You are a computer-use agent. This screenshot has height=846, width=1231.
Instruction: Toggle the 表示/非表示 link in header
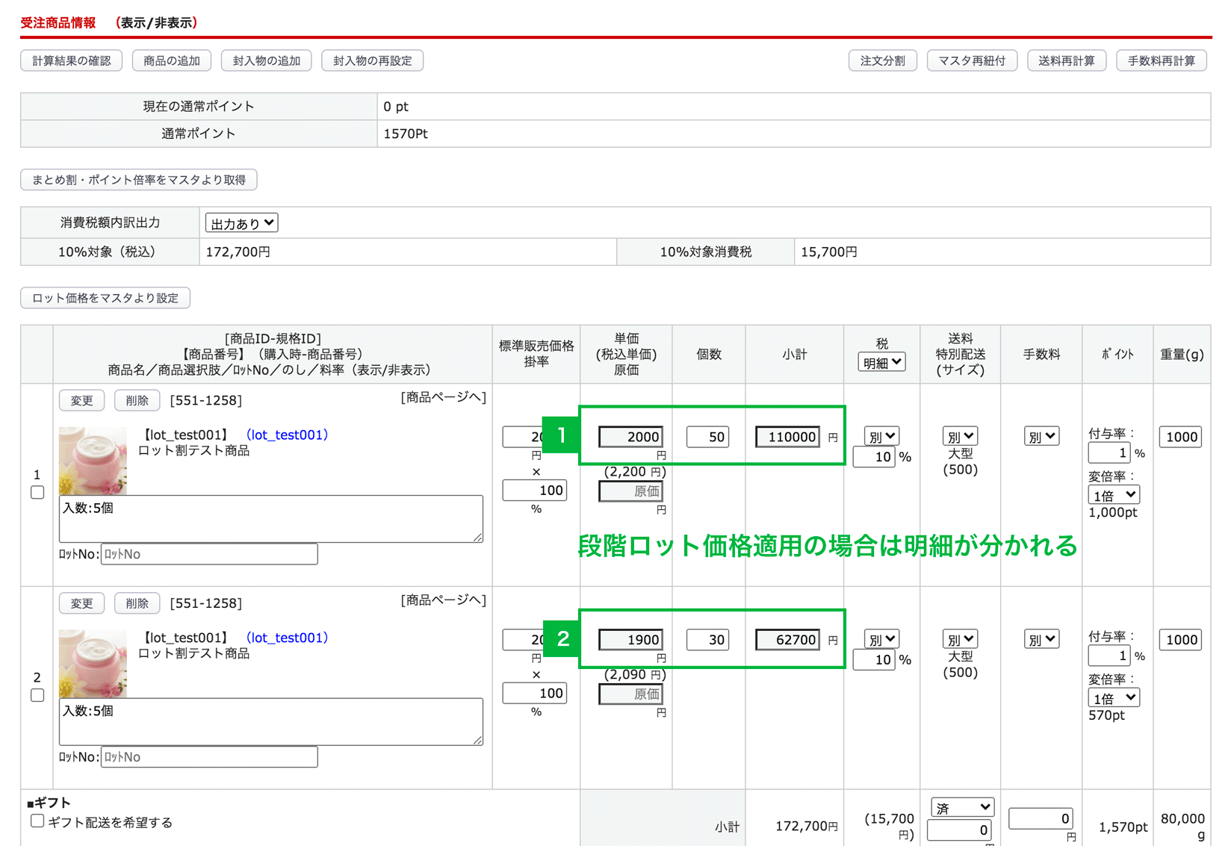[157, 22]
